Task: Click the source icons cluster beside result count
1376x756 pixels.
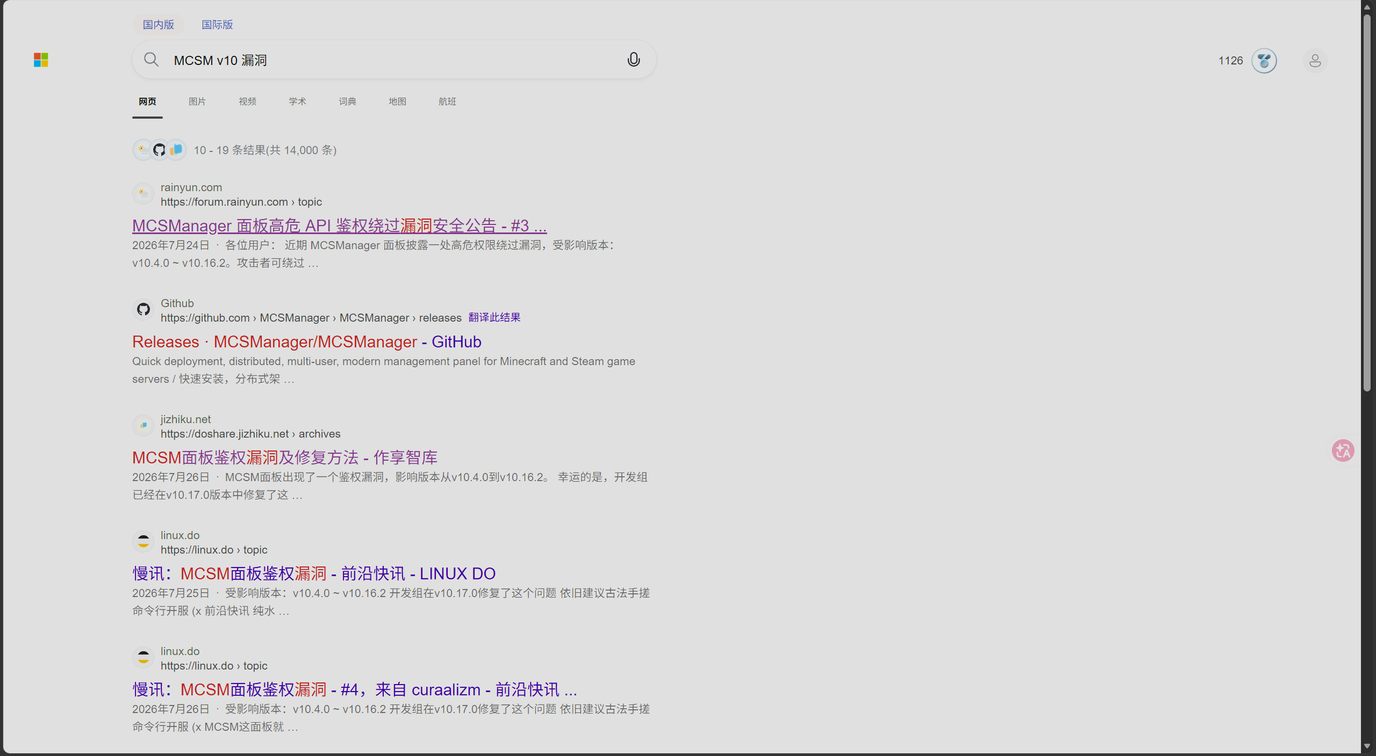Action: point(160,150)
